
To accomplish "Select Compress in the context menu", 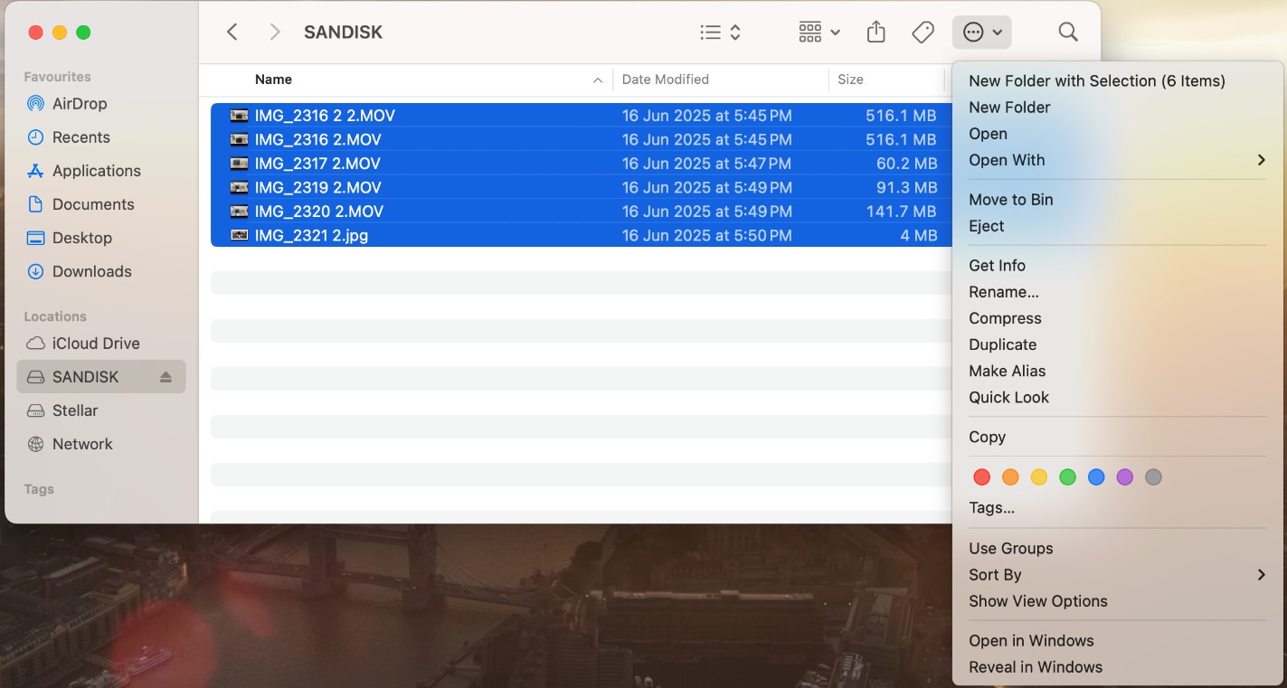I will pos(1005,318).
